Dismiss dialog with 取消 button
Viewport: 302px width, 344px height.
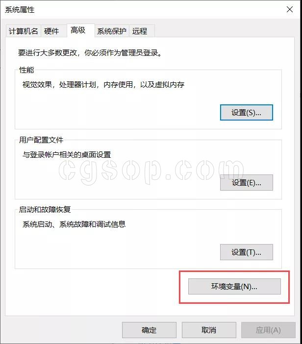(x=209, y=330)
